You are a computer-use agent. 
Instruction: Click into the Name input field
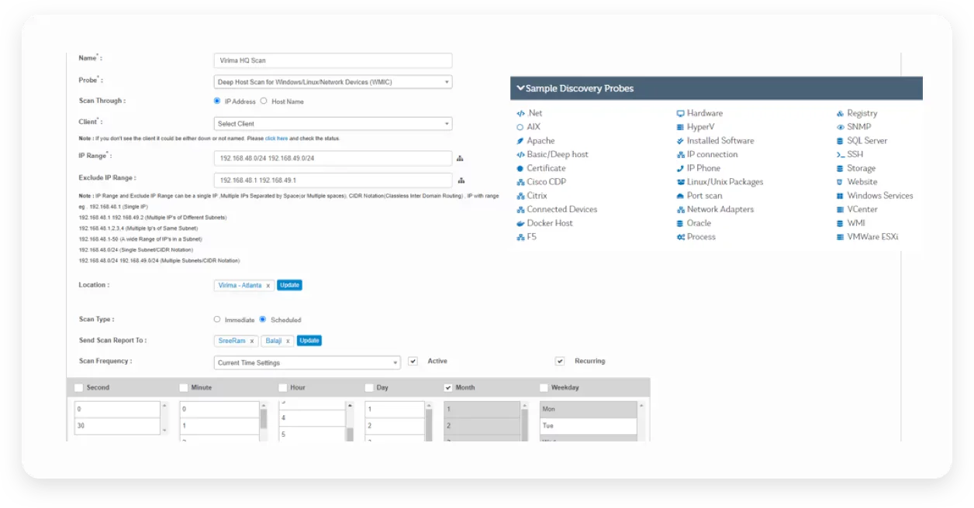click(x=333, y=60)
